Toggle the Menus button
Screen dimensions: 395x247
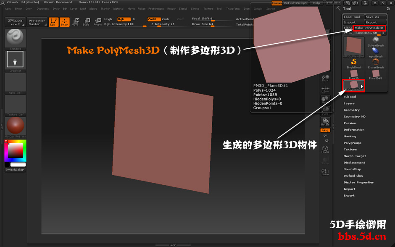[x=276, y=3]
